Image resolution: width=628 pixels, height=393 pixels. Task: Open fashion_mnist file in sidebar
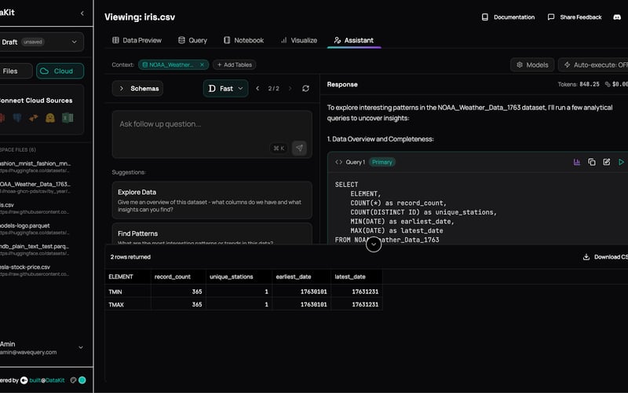coord(35,167)
